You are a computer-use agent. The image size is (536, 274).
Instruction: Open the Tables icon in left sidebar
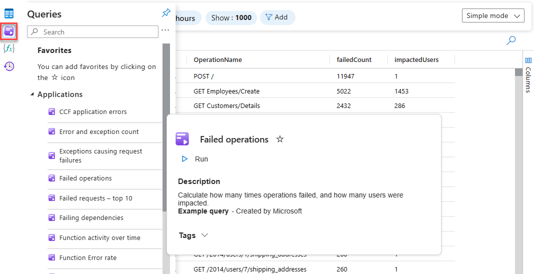click(9, 13)
